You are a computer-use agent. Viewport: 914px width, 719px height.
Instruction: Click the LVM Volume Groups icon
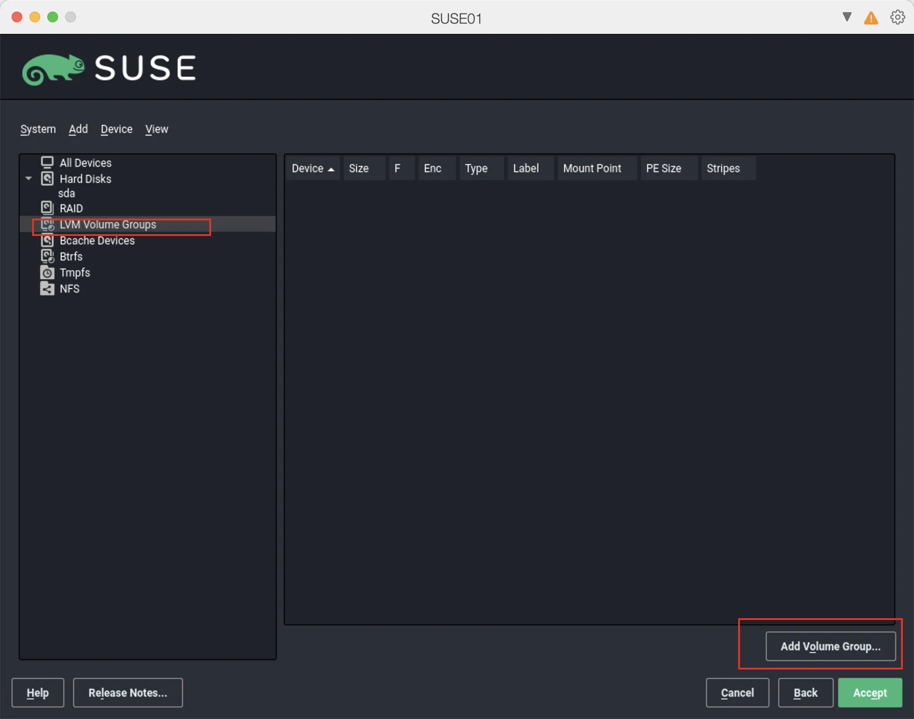tap(48, 225)
